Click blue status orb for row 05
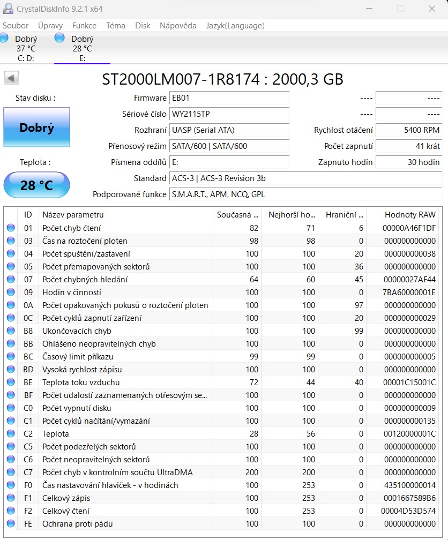The width and height of the screenshot is (448, 540). pyautogui.click(x=11, y=266)
